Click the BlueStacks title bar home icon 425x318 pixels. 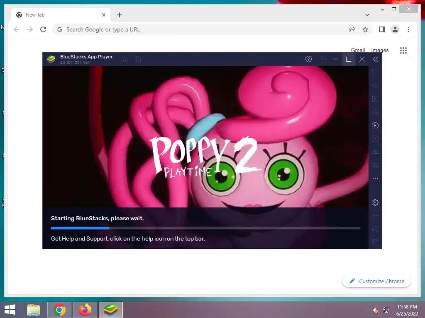pyautogui.click(x=125, y=60)
